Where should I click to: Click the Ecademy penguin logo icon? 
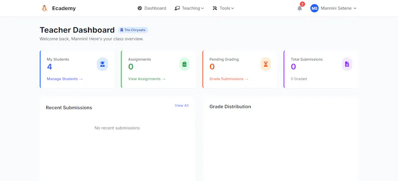point(45,8)
